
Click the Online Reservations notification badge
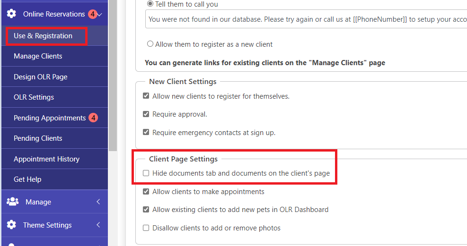[x=93, y=14]
